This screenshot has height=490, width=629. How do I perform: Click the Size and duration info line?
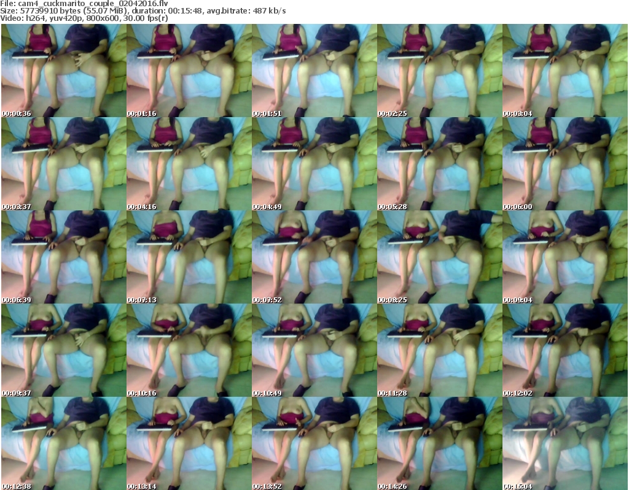pos(143,11)
